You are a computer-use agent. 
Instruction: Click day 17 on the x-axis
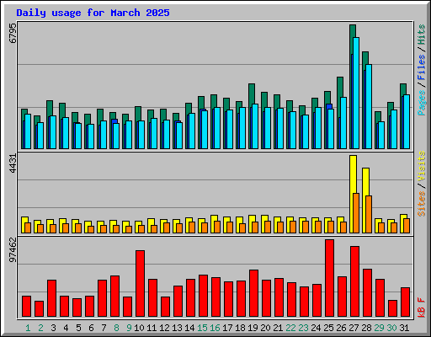pos(227,328)
